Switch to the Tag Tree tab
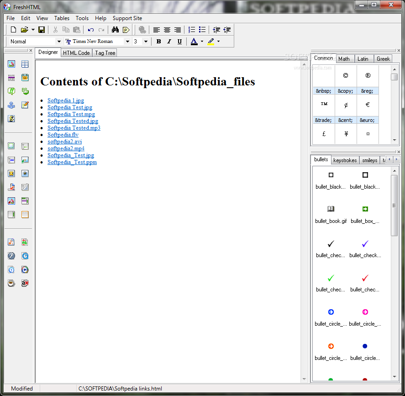This screenshot has height=396, width=405. coord(105,53)
